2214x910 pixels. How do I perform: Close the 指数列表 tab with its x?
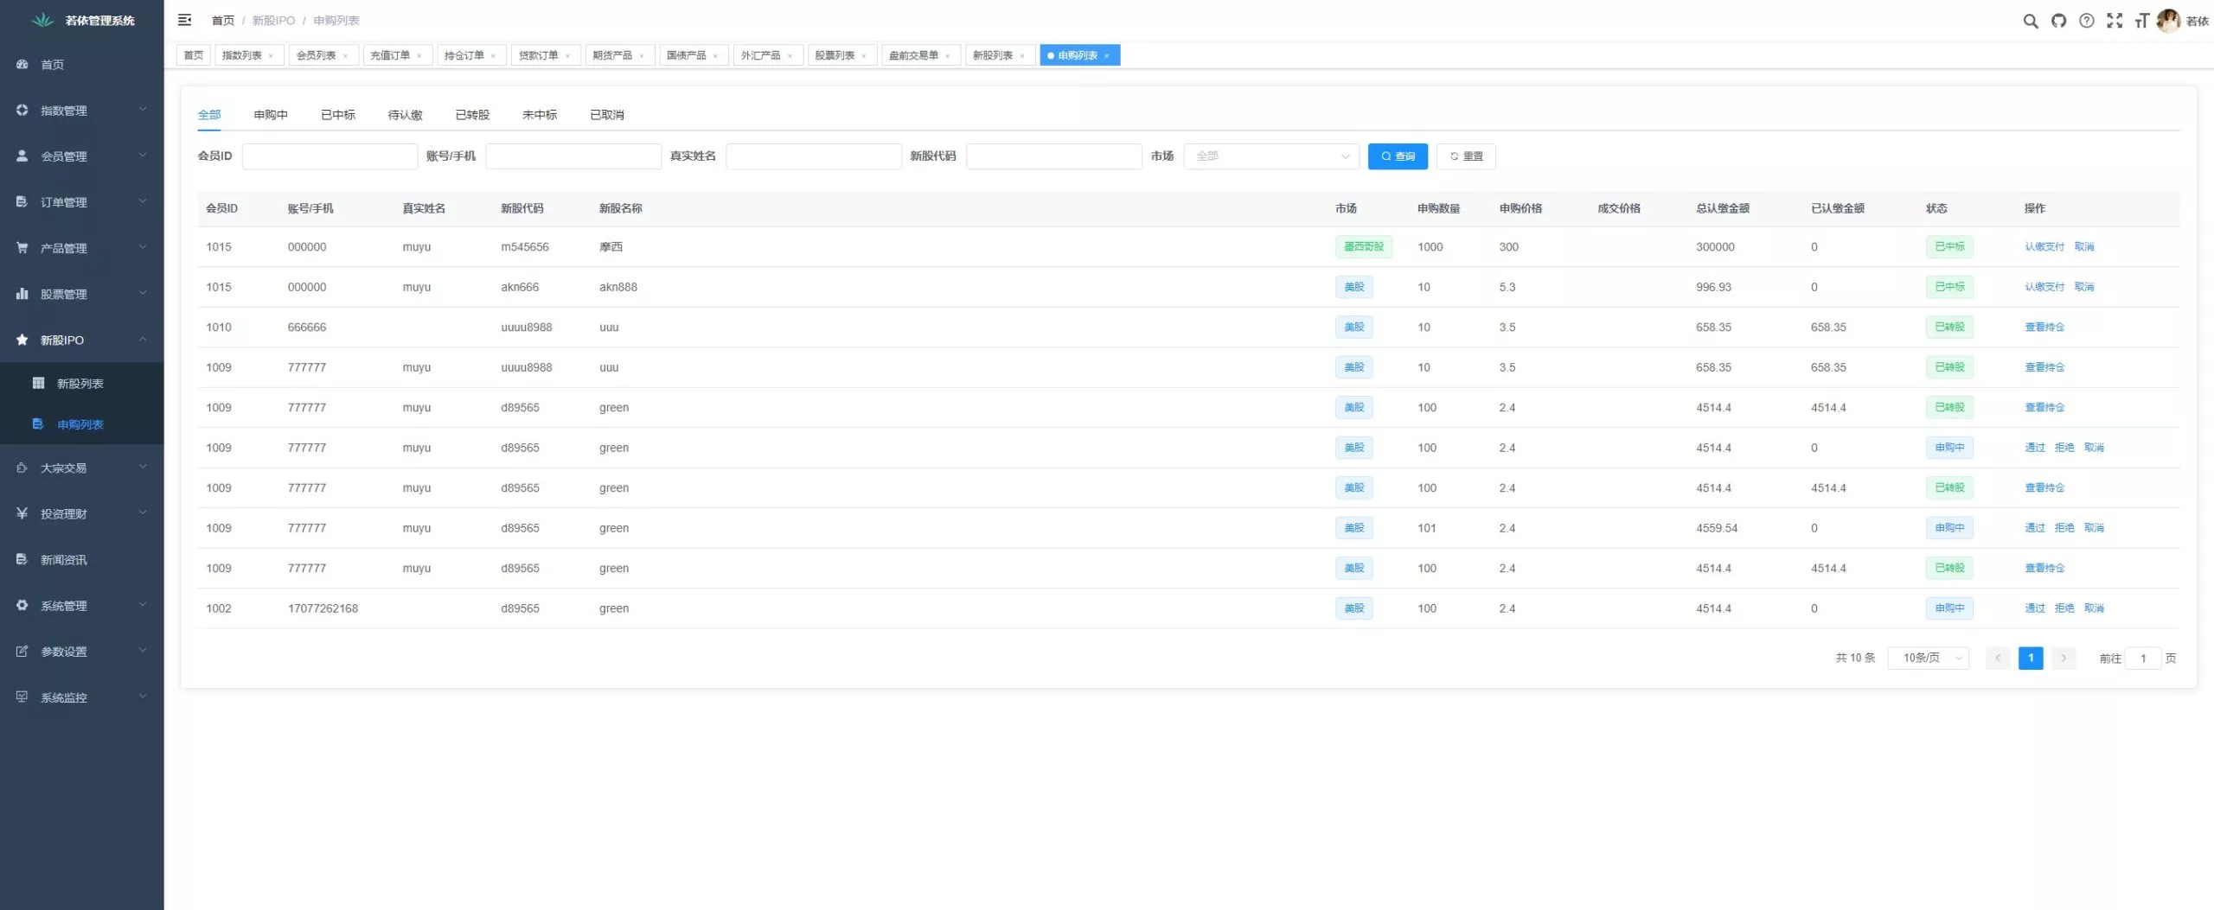click(x=271, y=56)
